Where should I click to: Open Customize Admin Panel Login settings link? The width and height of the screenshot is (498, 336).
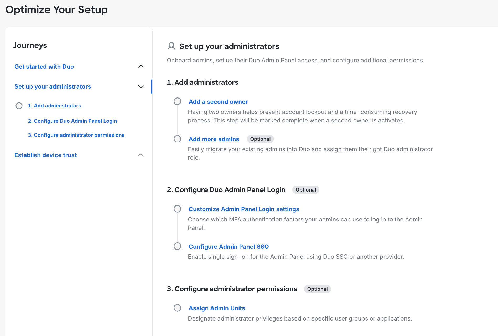[x=244, y=209]
